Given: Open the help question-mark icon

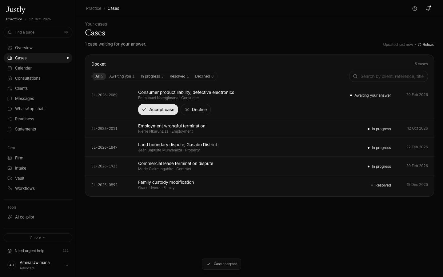Looking at the screenshot, I should 415,9.
